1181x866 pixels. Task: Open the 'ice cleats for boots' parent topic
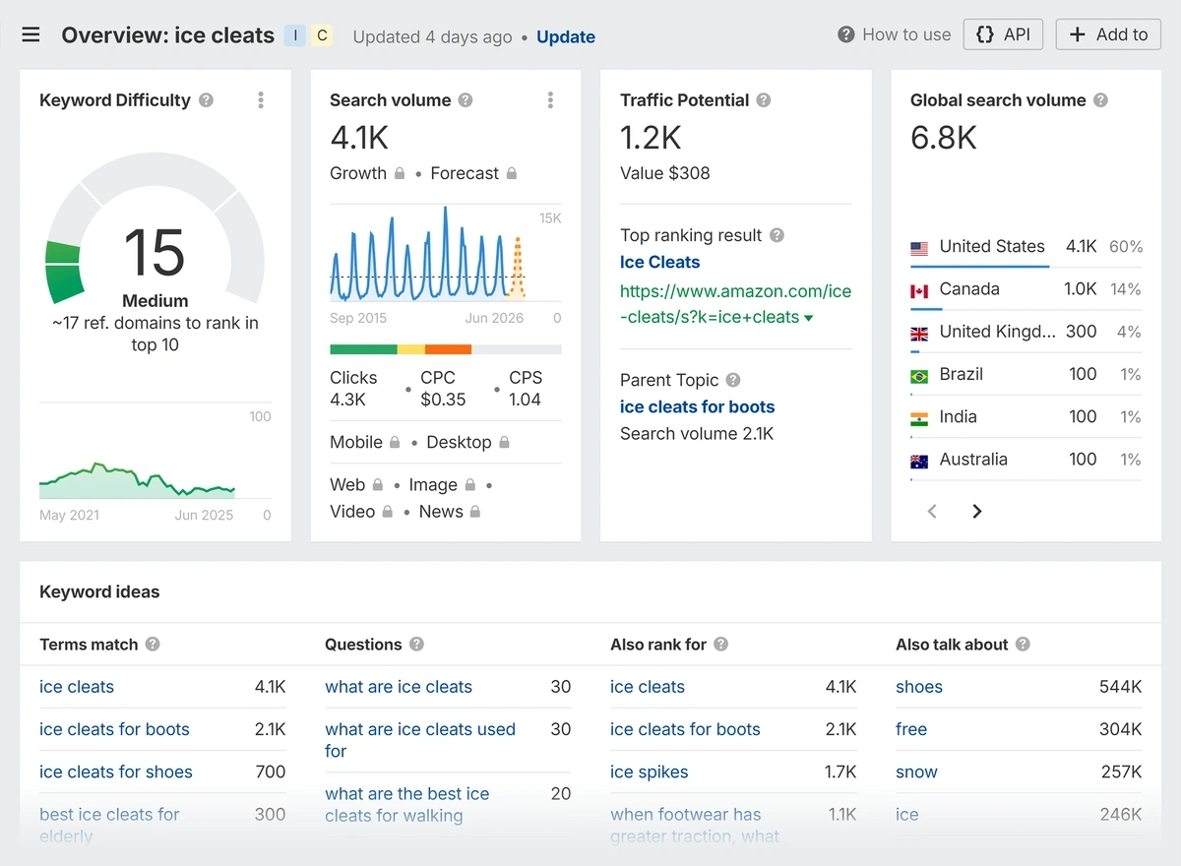click(x=697, y=406)
